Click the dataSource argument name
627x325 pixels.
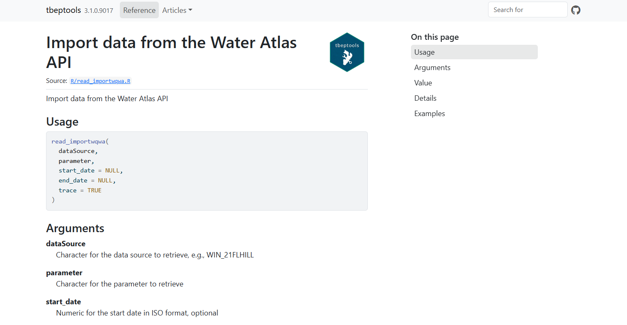pyautogui.click(x=66, y=244)
